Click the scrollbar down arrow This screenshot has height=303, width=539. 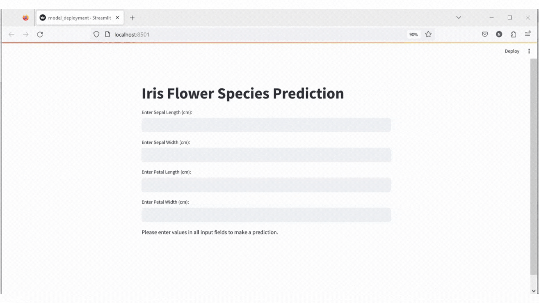tap(533, 291)
